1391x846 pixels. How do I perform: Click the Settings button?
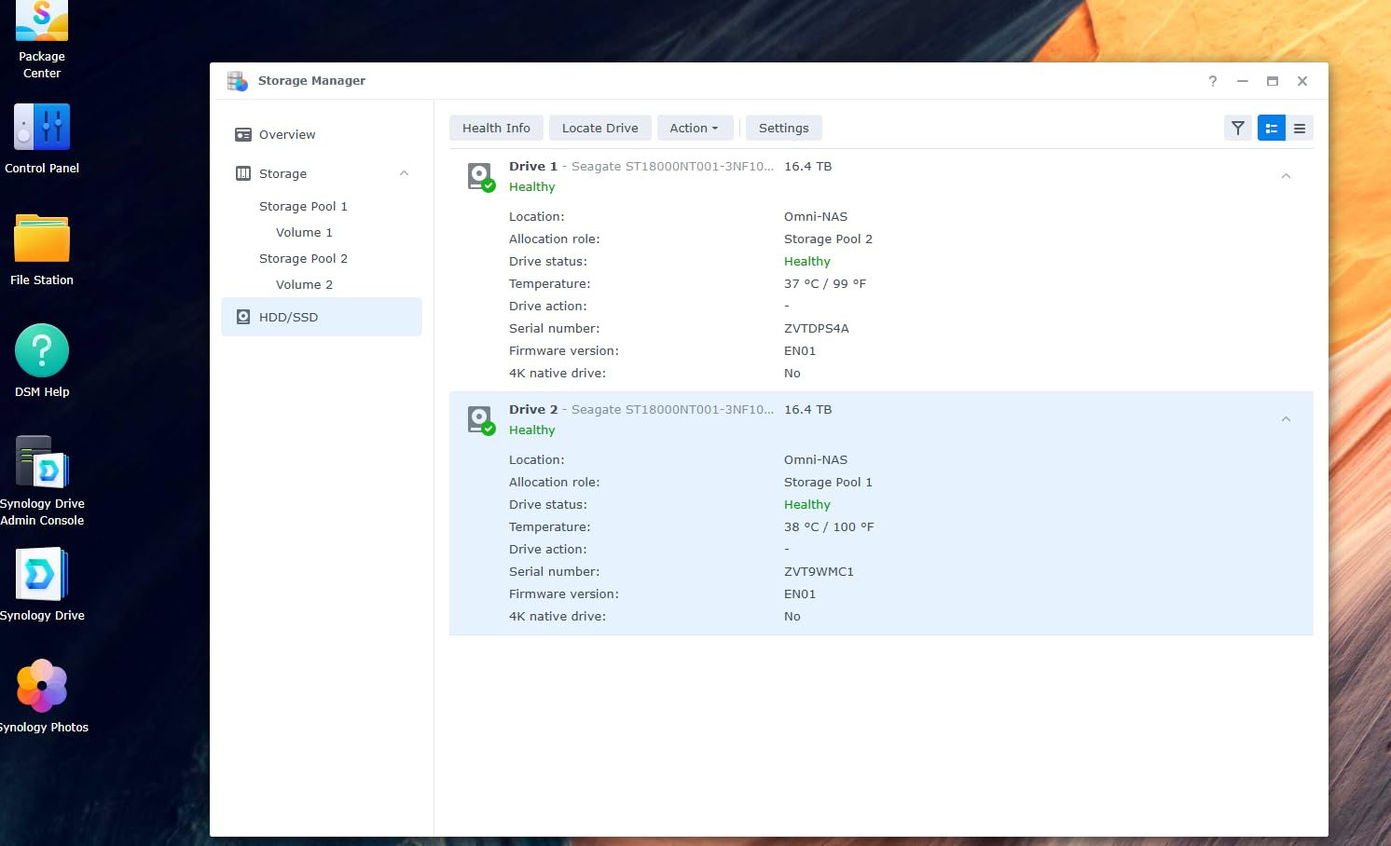[784, 128]
